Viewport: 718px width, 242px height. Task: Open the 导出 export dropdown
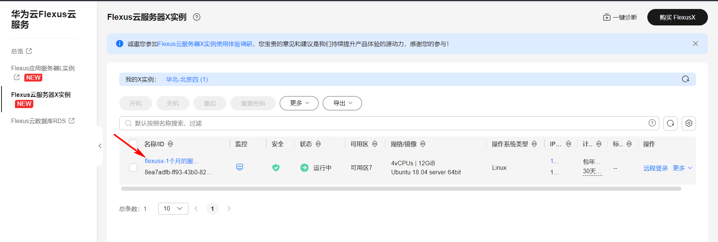(342, 103)
